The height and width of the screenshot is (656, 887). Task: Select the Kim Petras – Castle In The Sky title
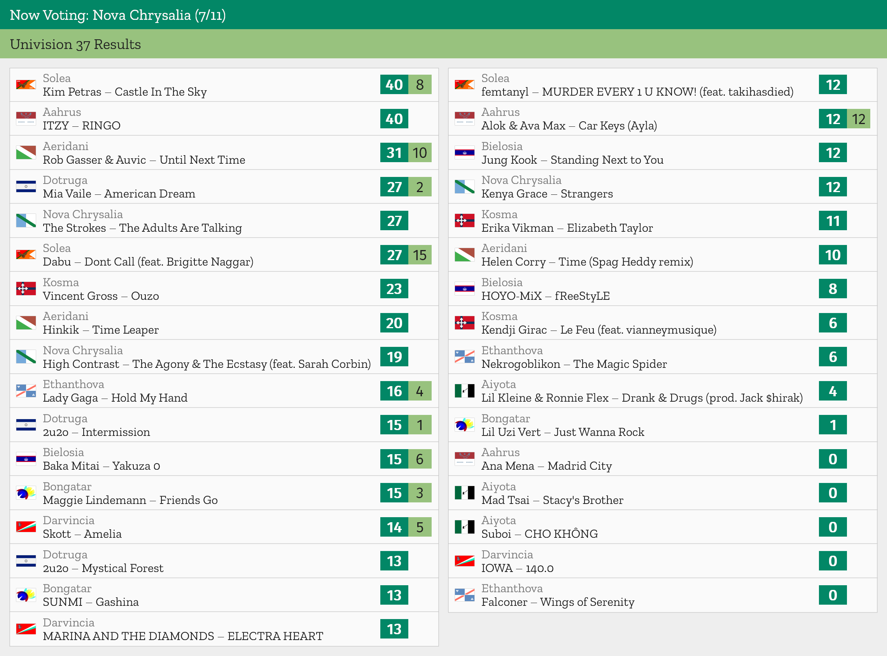pos(125,92)
